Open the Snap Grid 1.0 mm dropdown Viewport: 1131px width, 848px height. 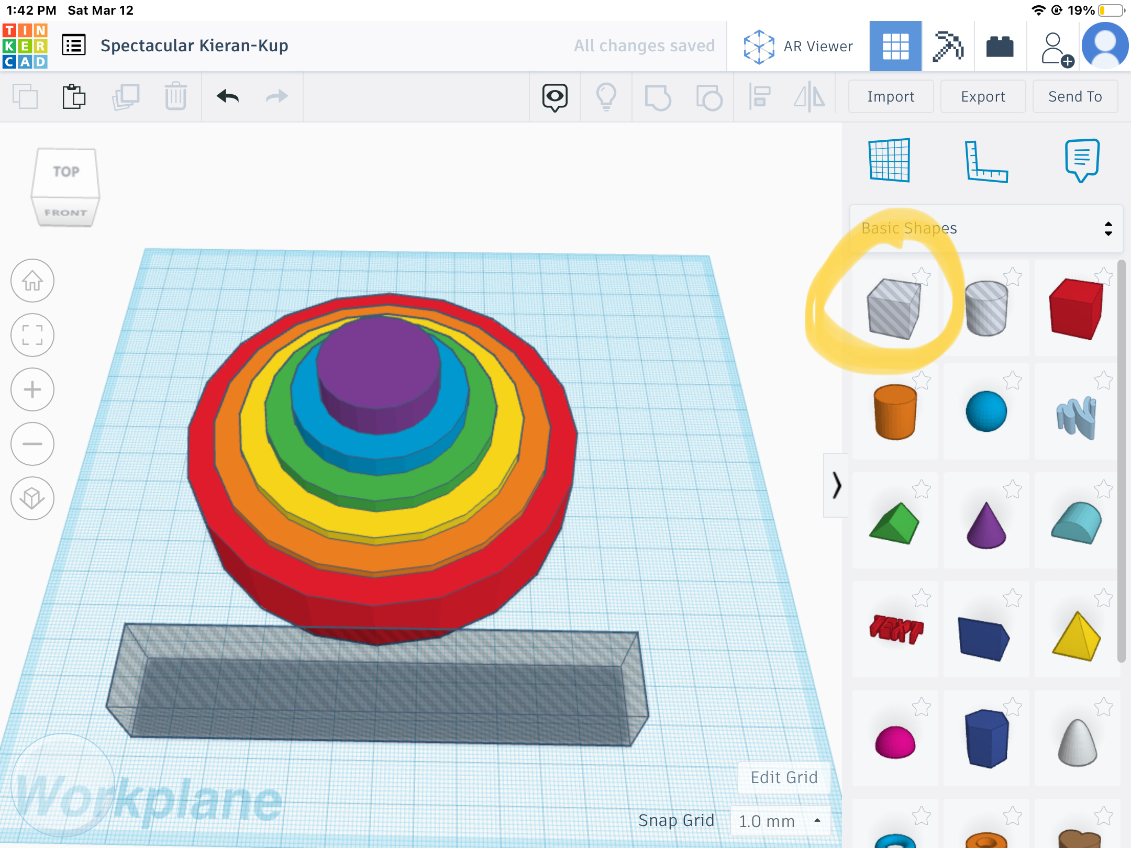[x=780, y=821]
